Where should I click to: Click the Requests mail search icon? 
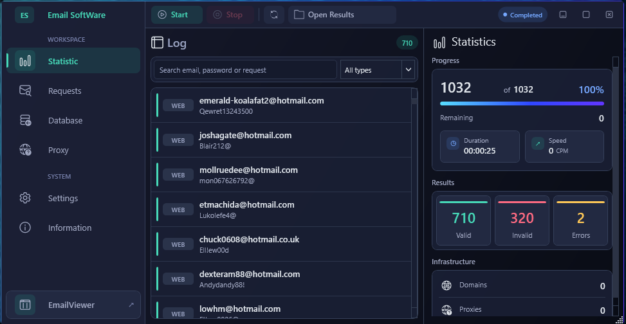point(25,91)
